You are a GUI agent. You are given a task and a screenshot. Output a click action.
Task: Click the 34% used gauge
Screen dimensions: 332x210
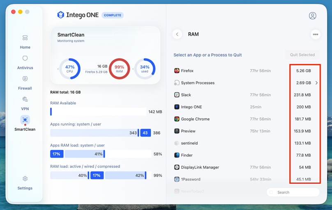(x=145, y=69)
